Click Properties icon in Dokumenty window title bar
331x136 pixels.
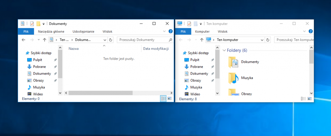pyautogui.click(x=32, y=24)
